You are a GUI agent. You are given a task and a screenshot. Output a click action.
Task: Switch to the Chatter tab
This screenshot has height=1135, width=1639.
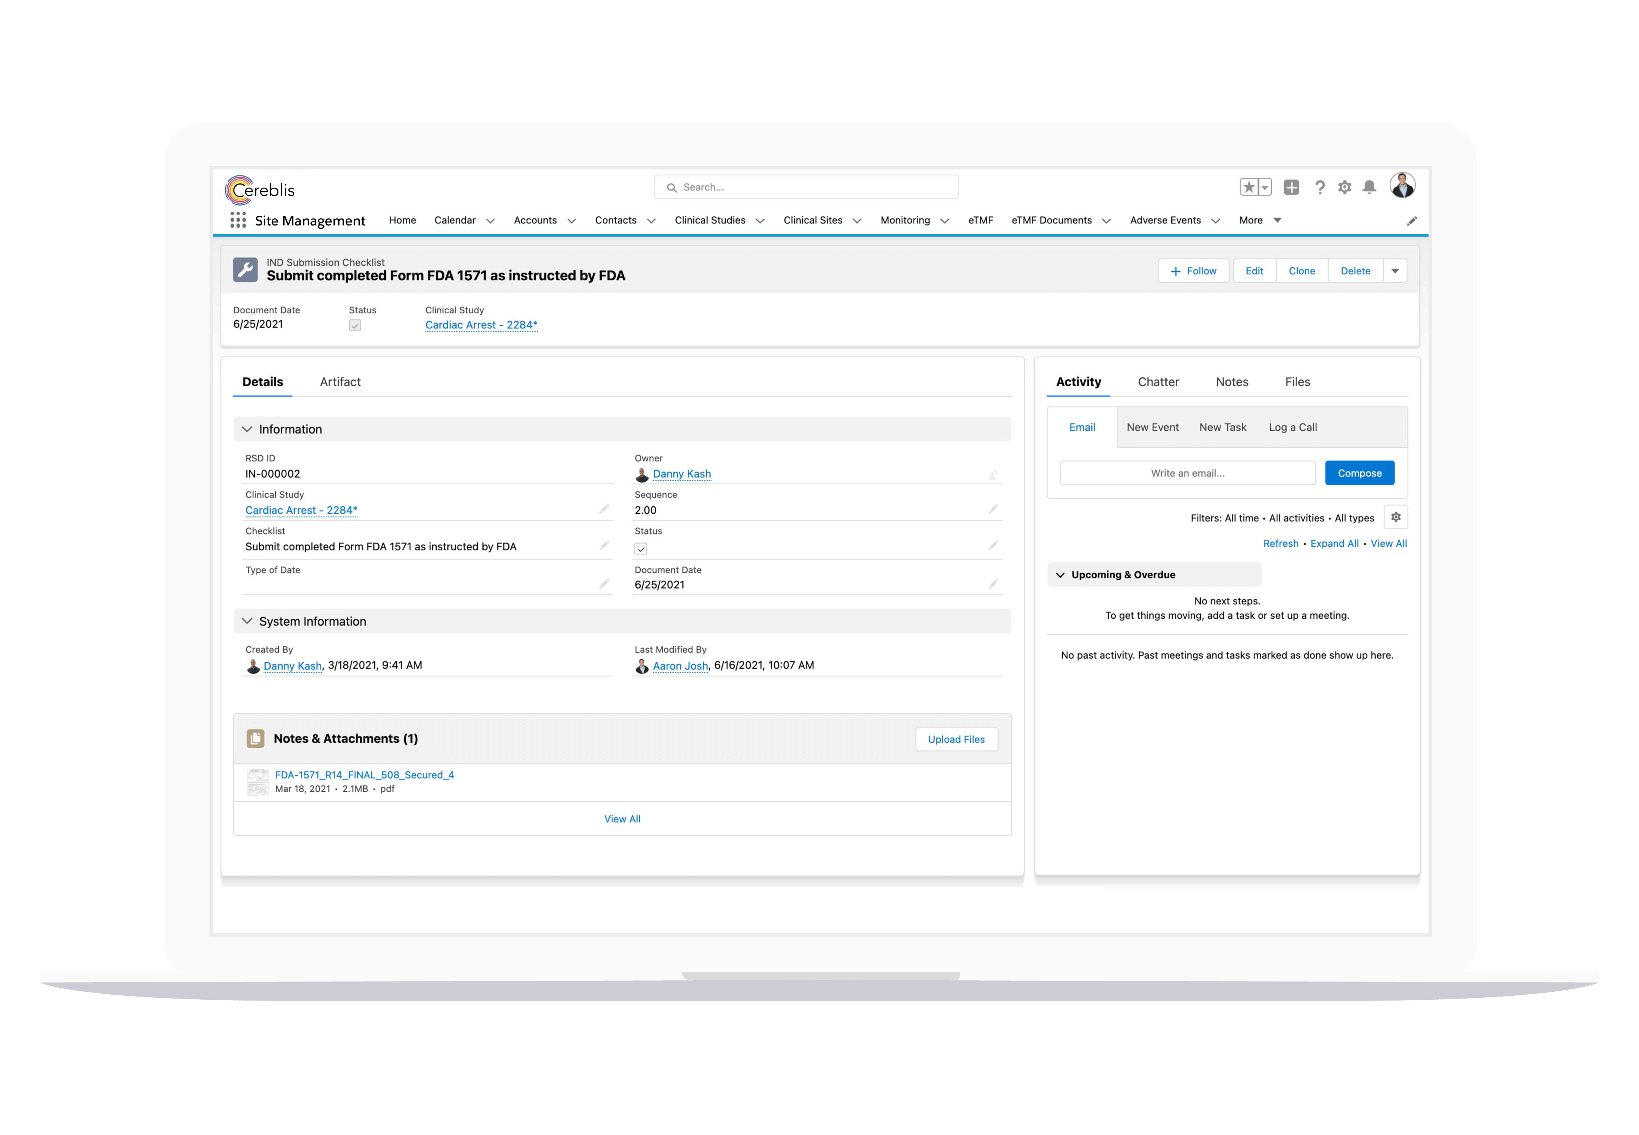(1158, 382)
